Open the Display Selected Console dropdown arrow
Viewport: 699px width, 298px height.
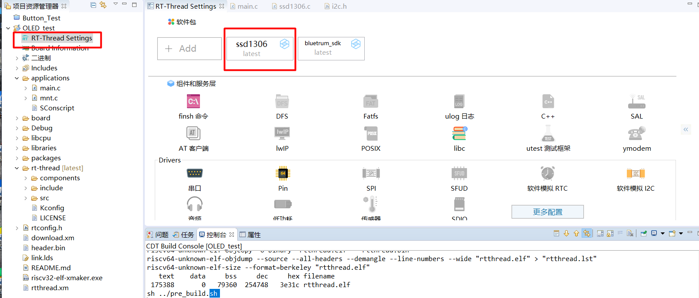tap(662, 234)
